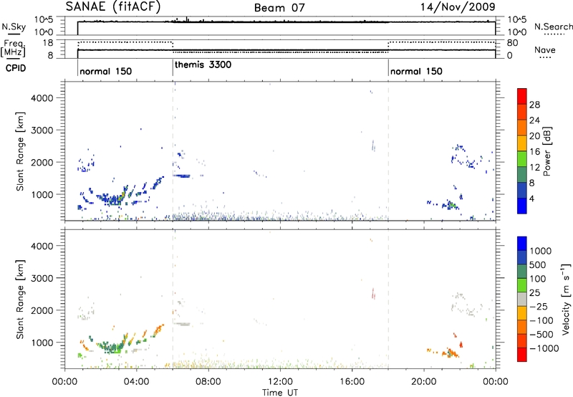The image size is (573, 397).
Task: Click the power colorbar value 16
Action: click(x=534, y=152)
